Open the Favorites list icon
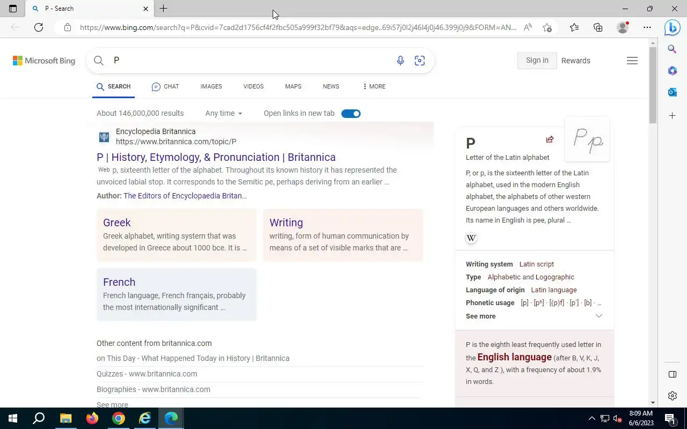687x429 pixels. [x=574, y=27]
